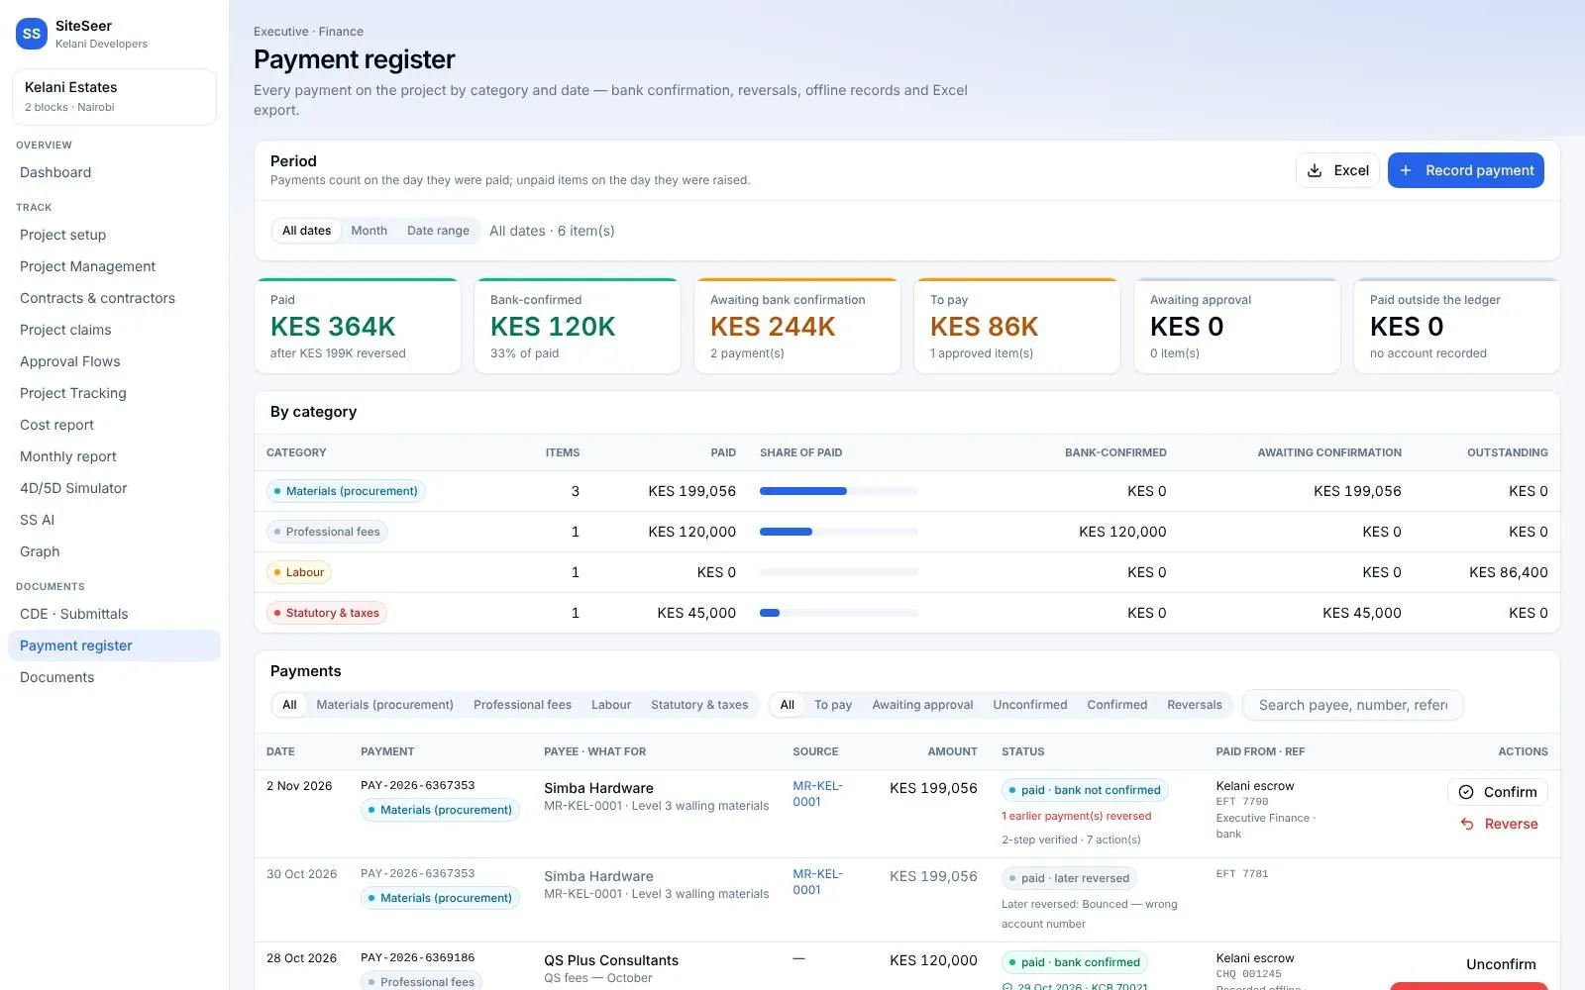The height and width of the screenshot is (990, 1585).
Task: Filter payments by Materials (procurement) tab
Action: 384,705
